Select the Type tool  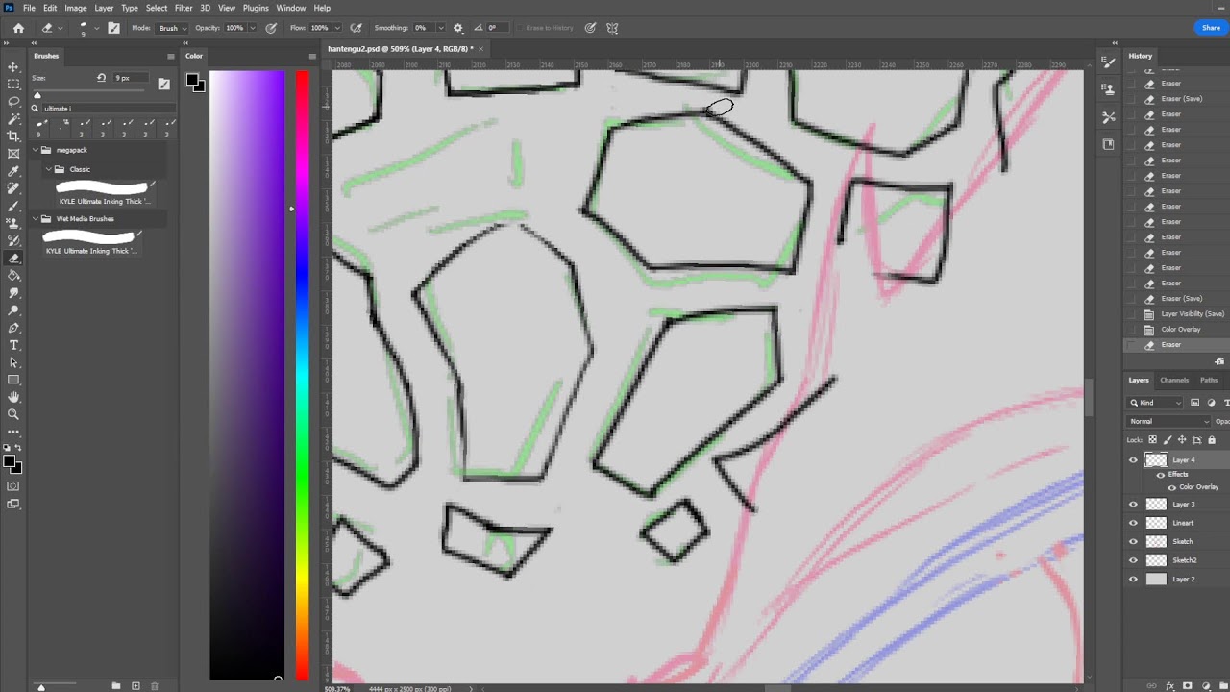tap(13, 345)
